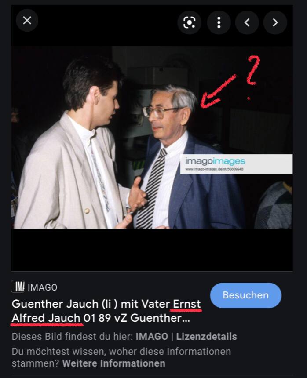Open the Lizenzdetails link
This screenshot has width=307, height=378.
coord(206,336)
